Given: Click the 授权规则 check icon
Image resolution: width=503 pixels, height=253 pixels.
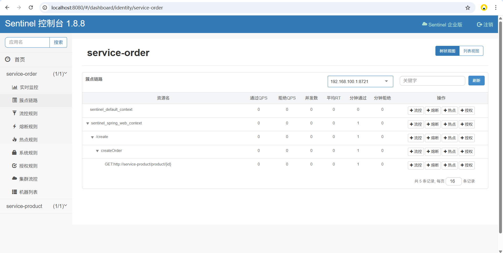Looking at the screenshot, I should 14,166.
